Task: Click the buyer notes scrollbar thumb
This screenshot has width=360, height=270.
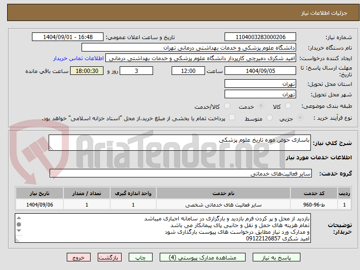Action: coord(19,224)
